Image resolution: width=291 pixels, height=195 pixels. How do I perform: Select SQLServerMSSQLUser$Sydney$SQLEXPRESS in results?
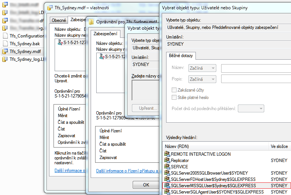point(227,186)
